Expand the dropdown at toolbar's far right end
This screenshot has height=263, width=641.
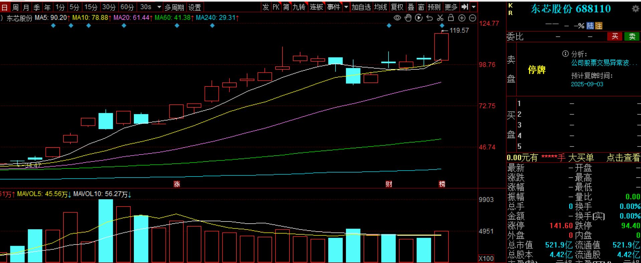click(x=473, y=7)
